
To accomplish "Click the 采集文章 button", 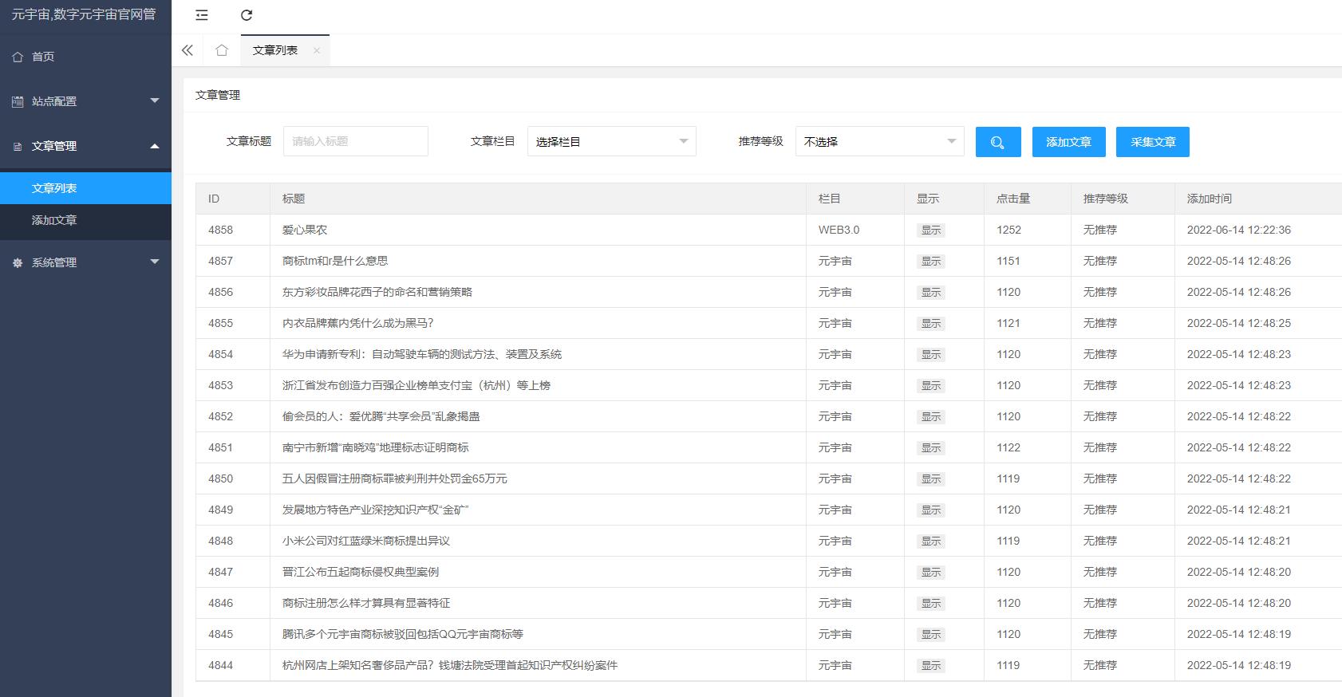I will click(1152, 142).
